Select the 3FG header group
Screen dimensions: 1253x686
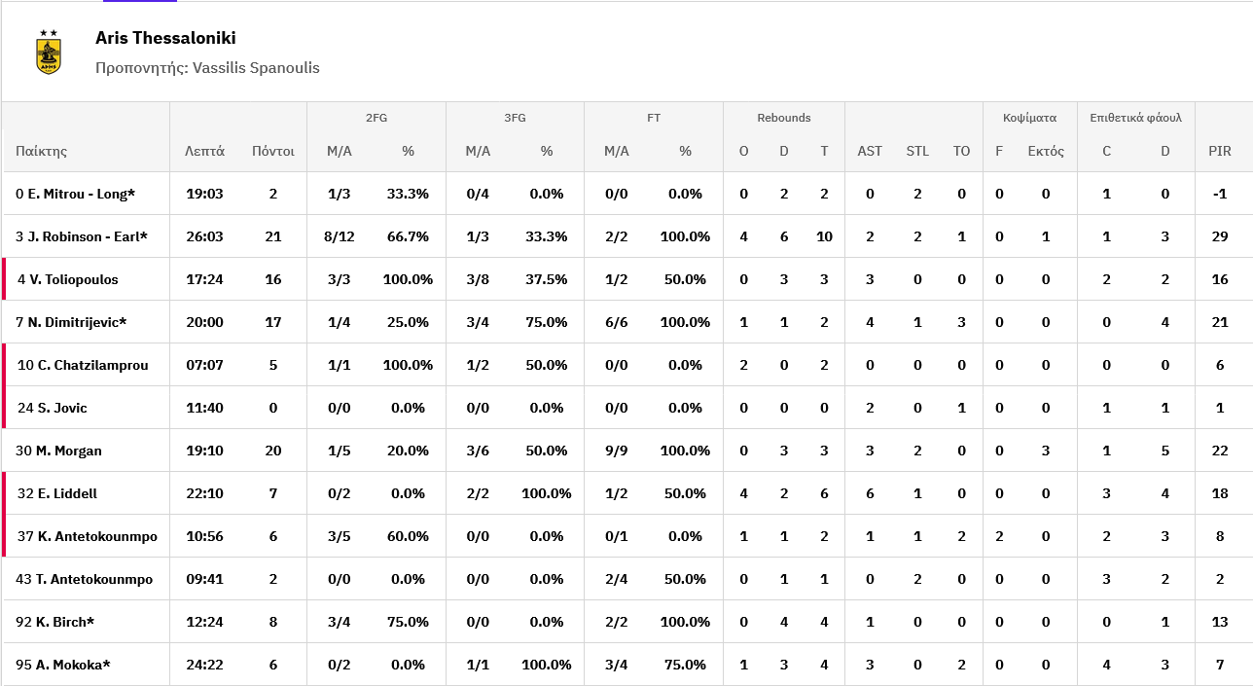515,118
